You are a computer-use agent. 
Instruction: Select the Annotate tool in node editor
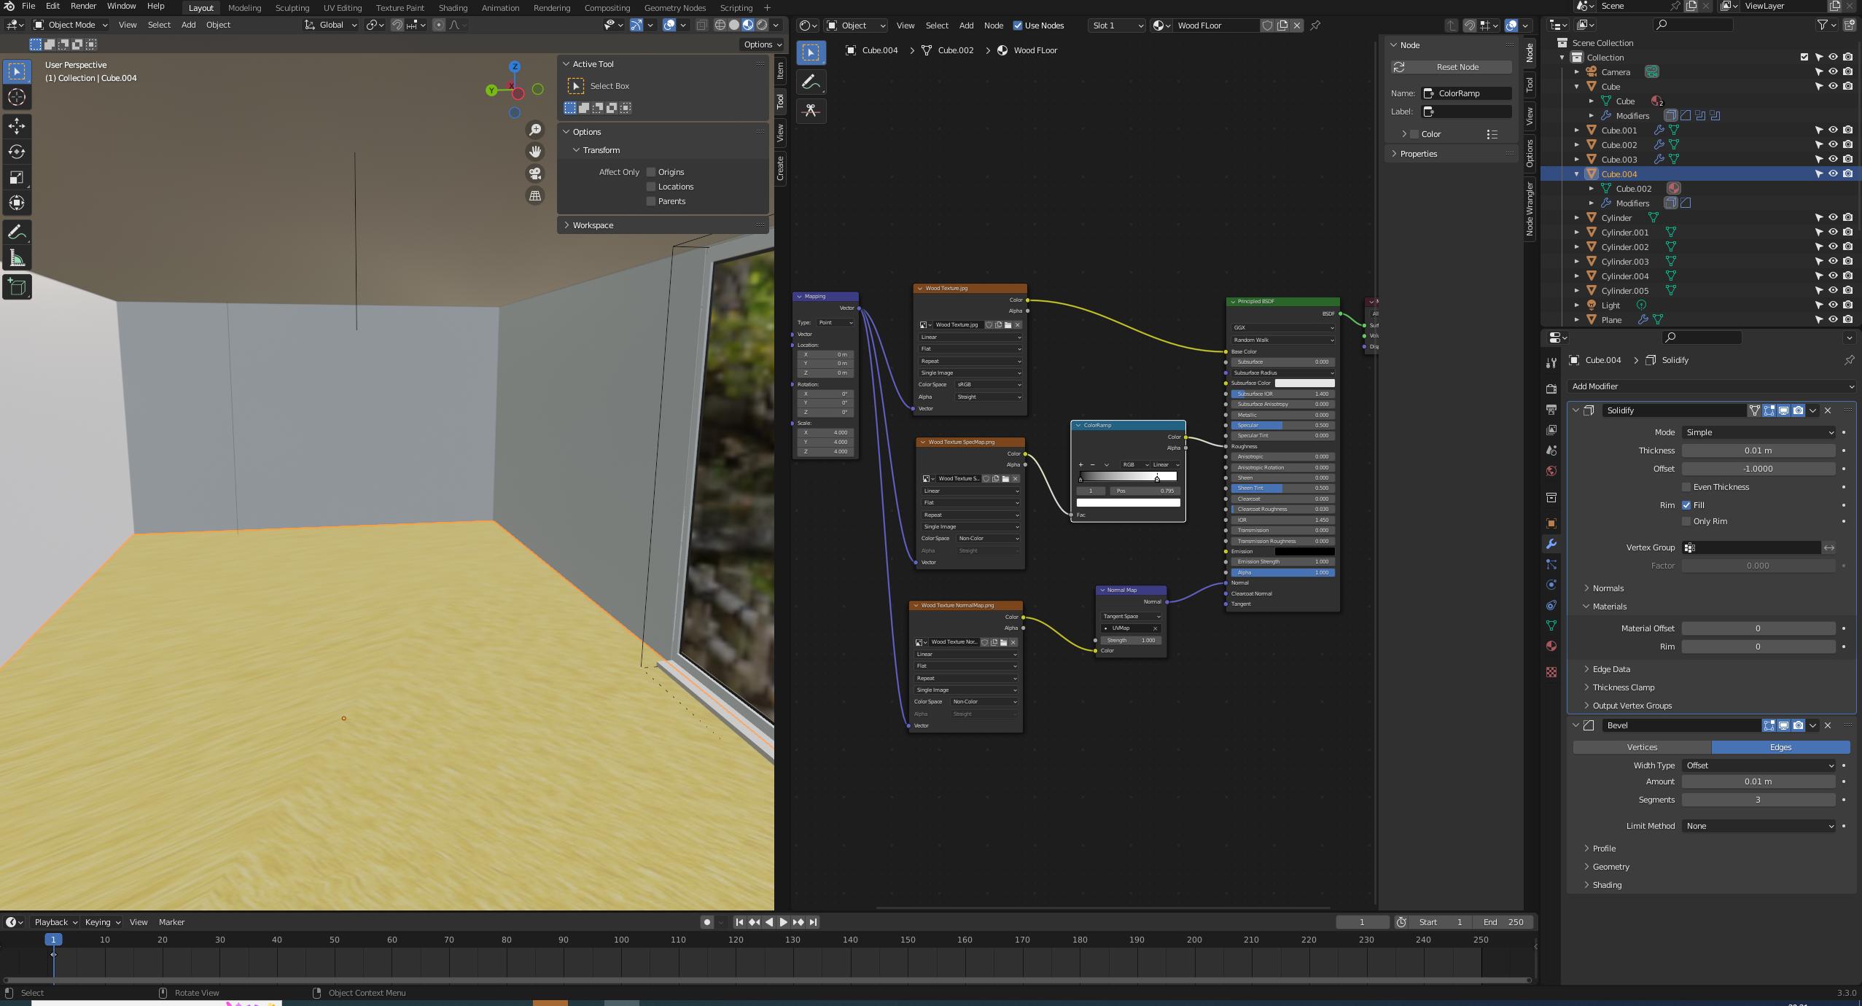tap(811, 82)
